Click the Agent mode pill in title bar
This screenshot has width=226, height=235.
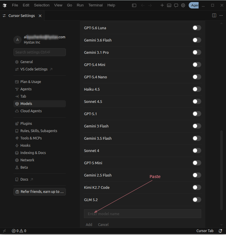pyautogui.click(x=194, y=5)
